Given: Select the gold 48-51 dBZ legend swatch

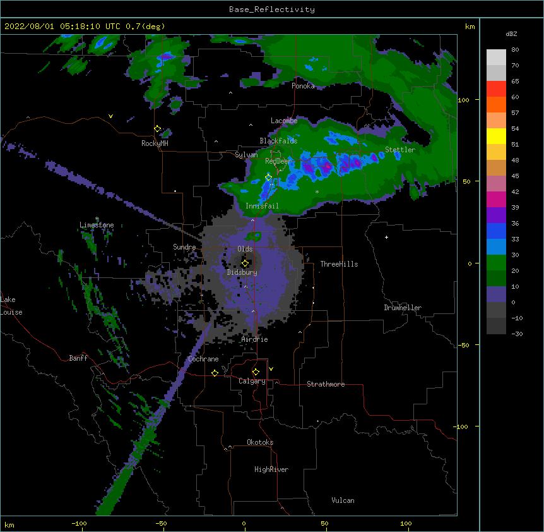Looking at the screenshot, I should (x=496, y=152).
